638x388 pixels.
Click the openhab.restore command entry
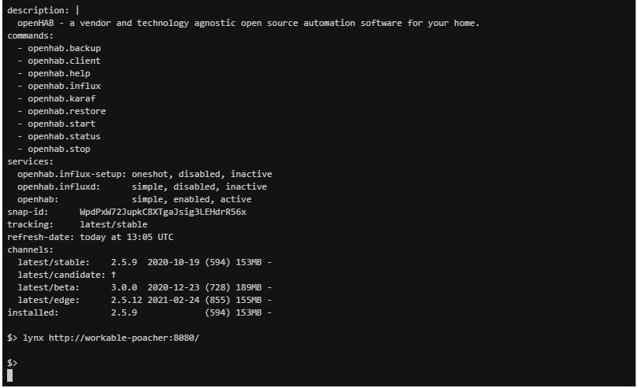[x=66, y=111]
